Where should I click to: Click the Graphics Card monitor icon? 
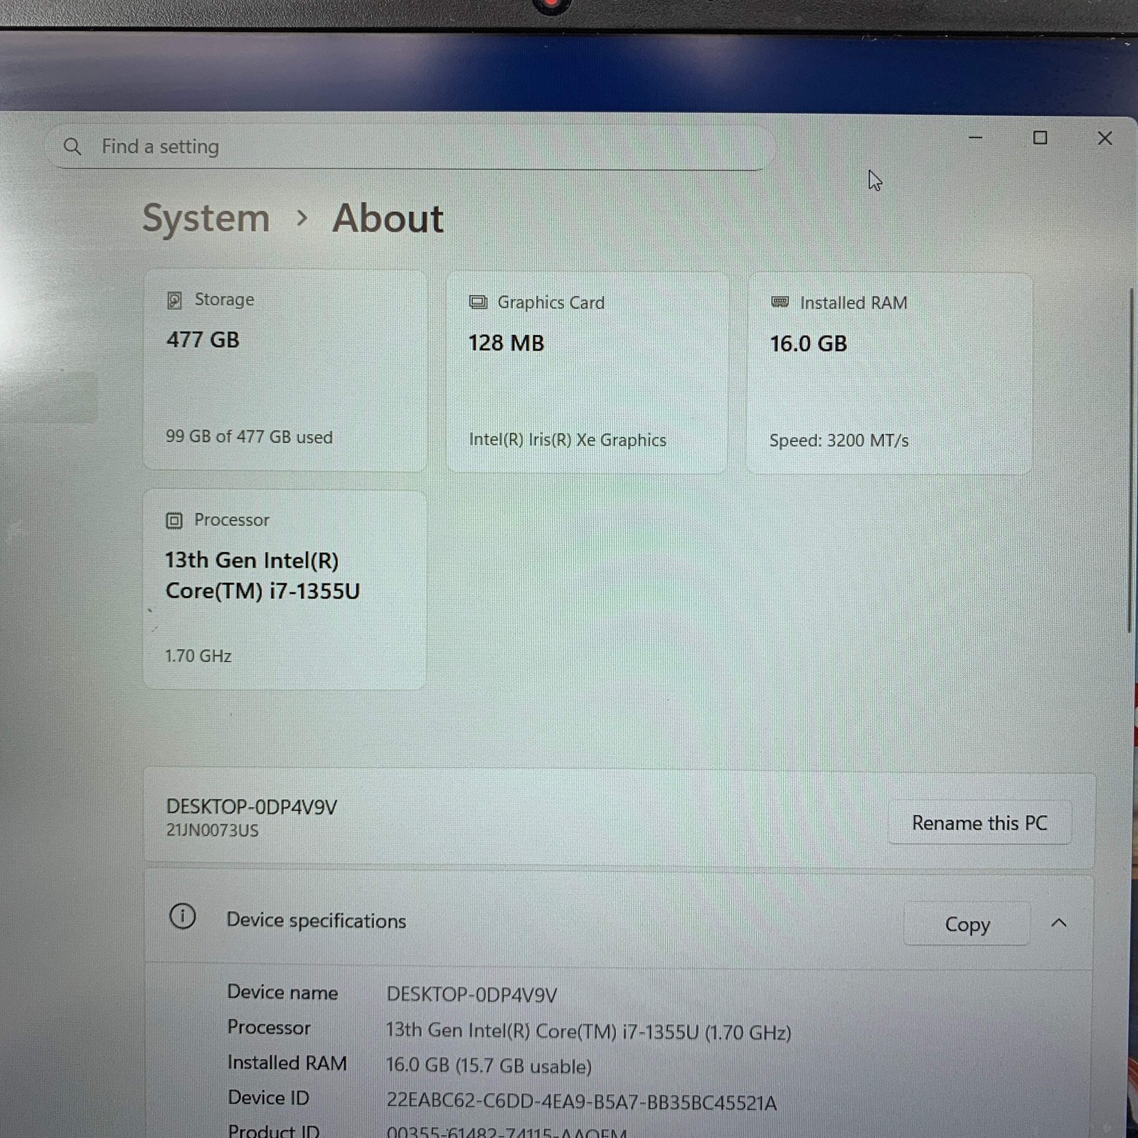point(478,302)
